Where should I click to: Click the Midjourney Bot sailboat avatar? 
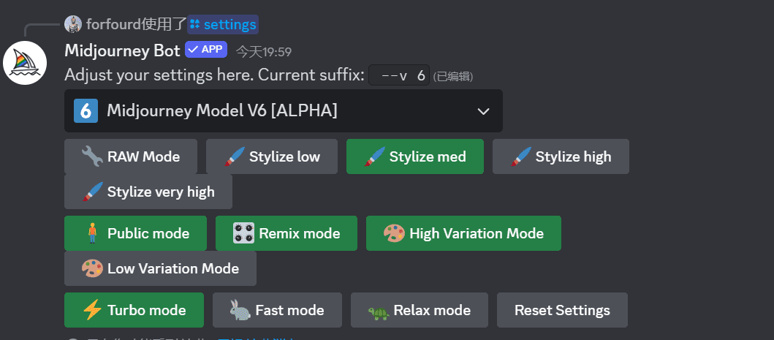[x=25, y=64]
